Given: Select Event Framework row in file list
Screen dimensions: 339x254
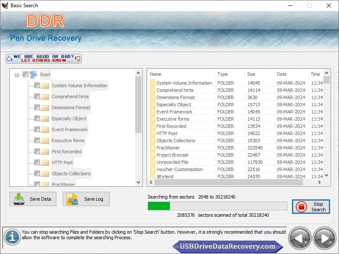Looking at the screenshot, I should (236, 112).
